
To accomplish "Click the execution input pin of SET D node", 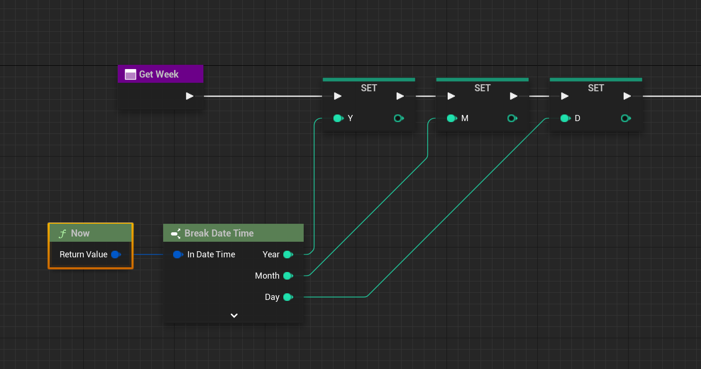I will pos(564,96).
